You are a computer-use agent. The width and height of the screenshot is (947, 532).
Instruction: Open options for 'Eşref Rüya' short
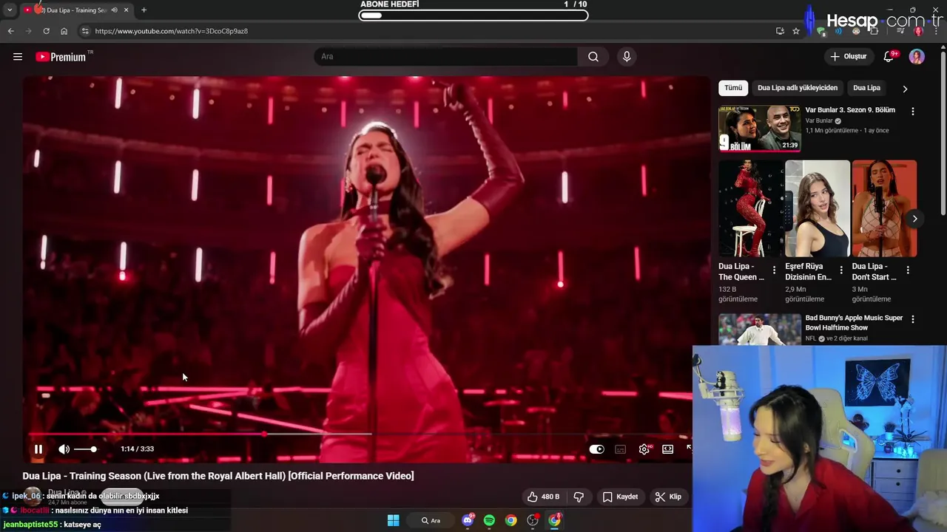coord(841,270)
